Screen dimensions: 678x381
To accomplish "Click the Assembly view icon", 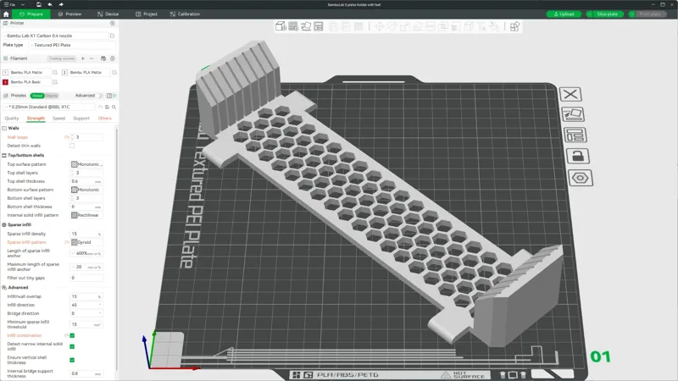I will point(514,27).
